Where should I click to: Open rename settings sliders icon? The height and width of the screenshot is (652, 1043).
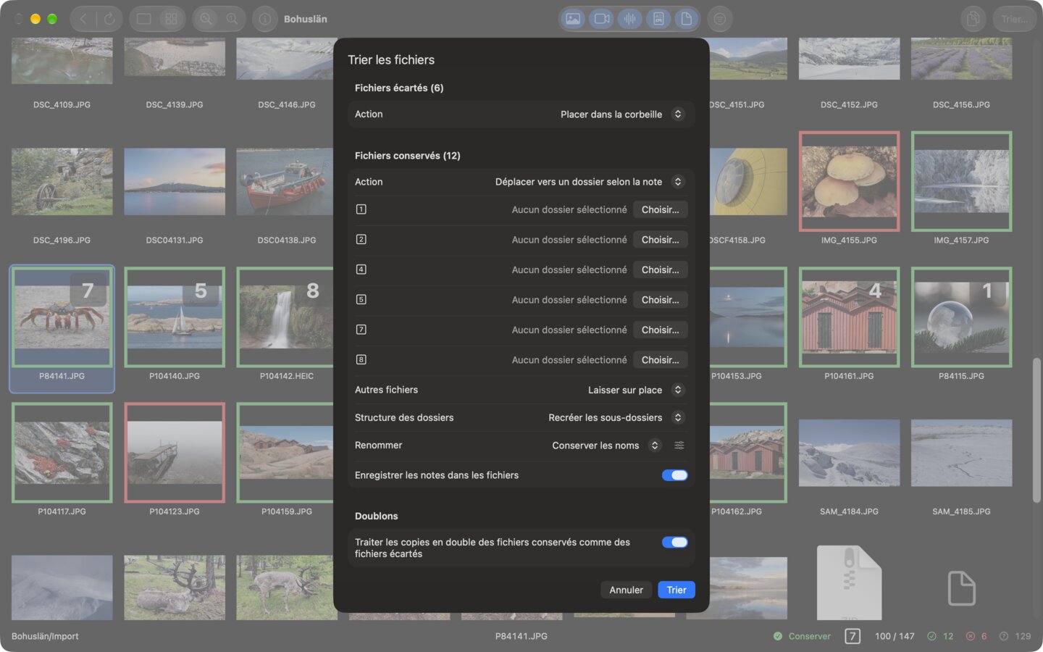point(679,446)
